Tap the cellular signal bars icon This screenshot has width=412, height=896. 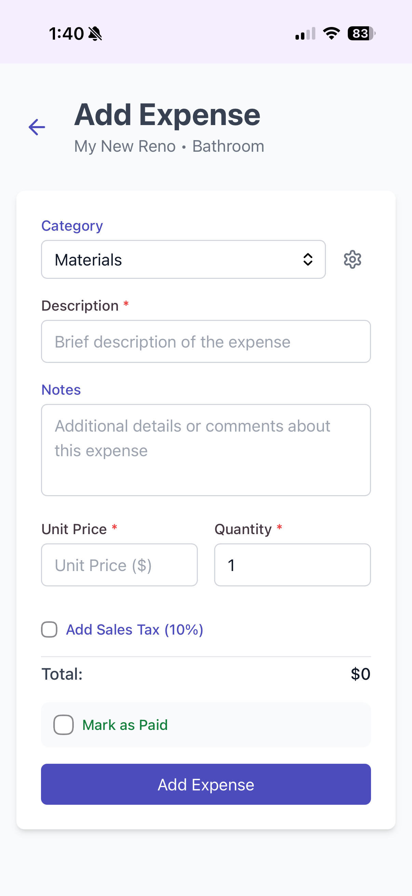[304, 33]
